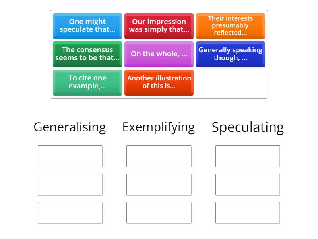Viewport: 318px width, 239px height.
Task: Click the first empty box under Exemplifying
Action: click(x=159, y=156)
